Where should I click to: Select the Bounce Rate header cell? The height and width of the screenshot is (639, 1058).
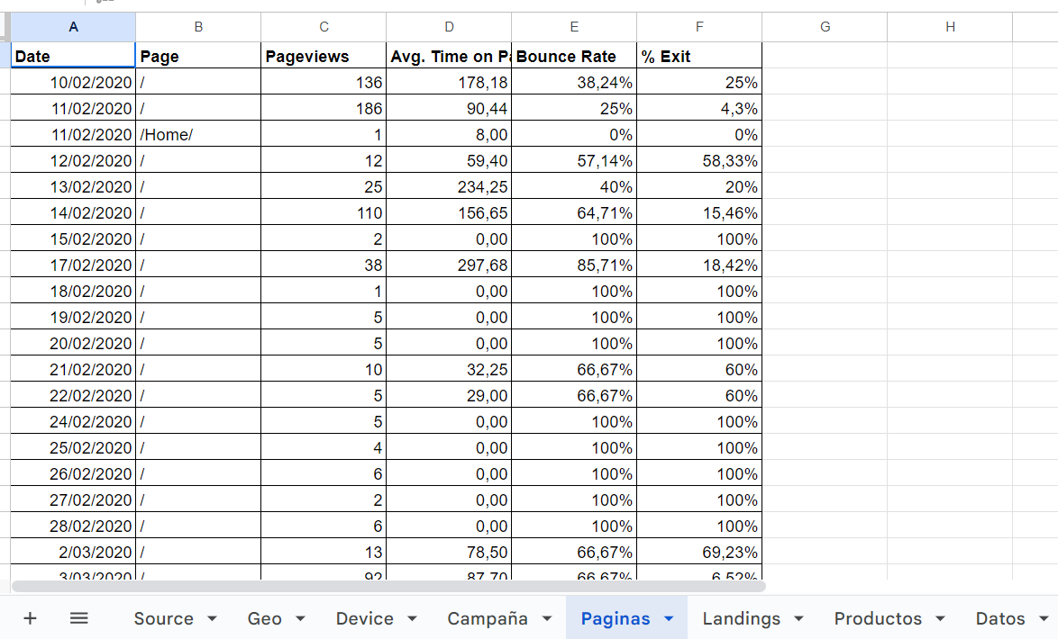[x=574, y=56]
